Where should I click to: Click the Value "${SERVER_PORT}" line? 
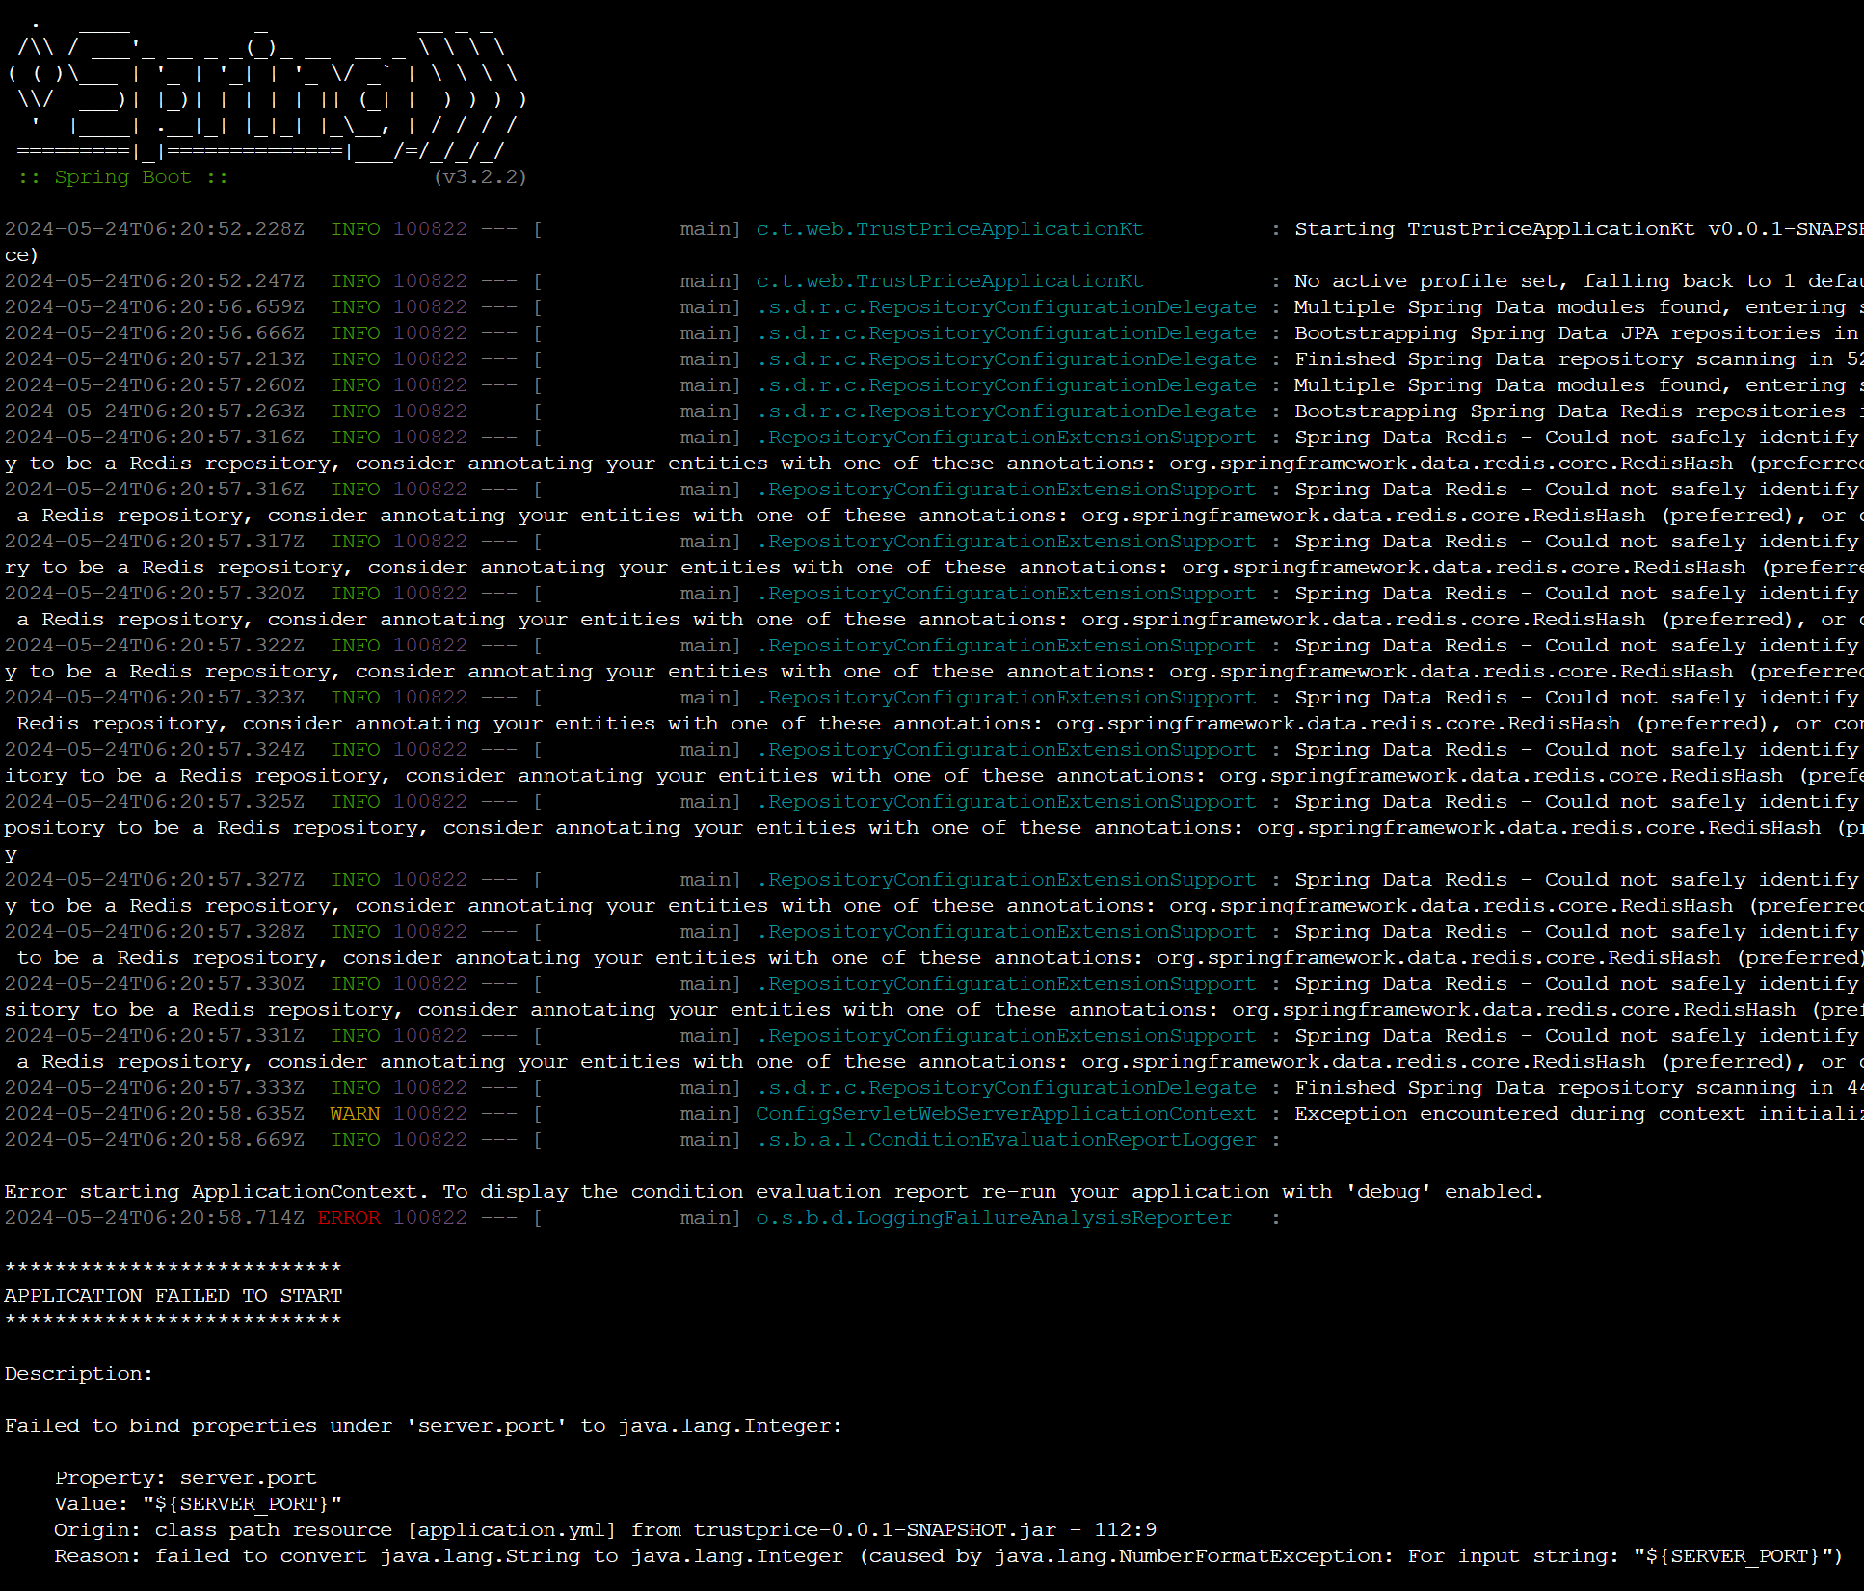[x=198, y=1504]
